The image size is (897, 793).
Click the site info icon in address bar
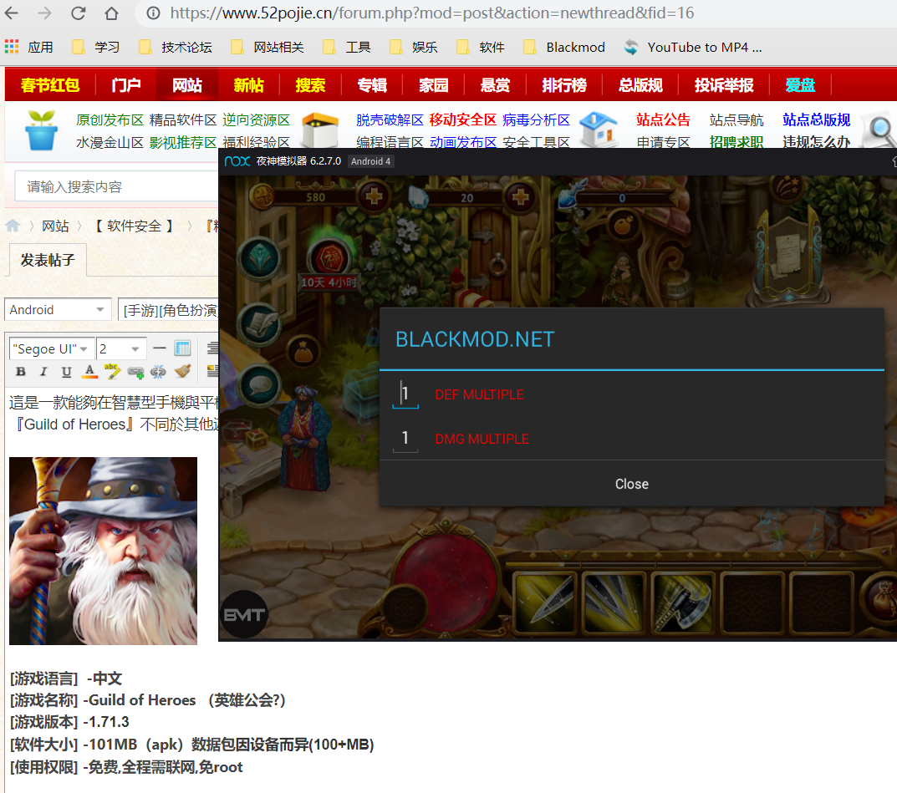(153, 13)
